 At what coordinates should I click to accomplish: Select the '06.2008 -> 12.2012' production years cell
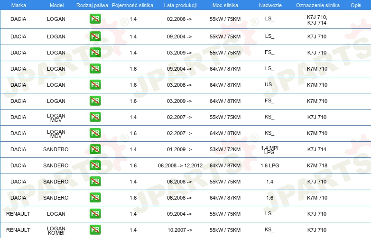click(x=180, y=165)
